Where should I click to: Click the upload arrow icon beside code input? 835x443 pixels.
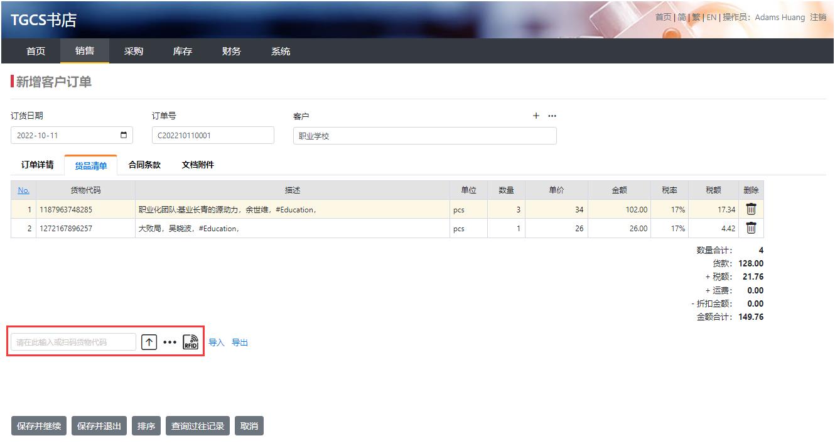click(x=149, y=342)
